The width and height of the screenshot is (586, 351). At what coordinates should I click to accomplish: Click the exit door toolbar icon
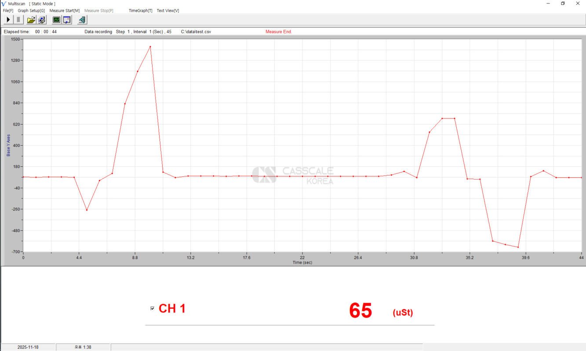pyautogui.click(x=82, y=20)
